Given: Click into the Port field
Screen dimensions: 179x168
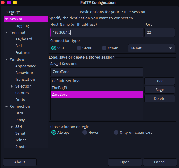Looking at the screenshot, I should pos(160,32).
